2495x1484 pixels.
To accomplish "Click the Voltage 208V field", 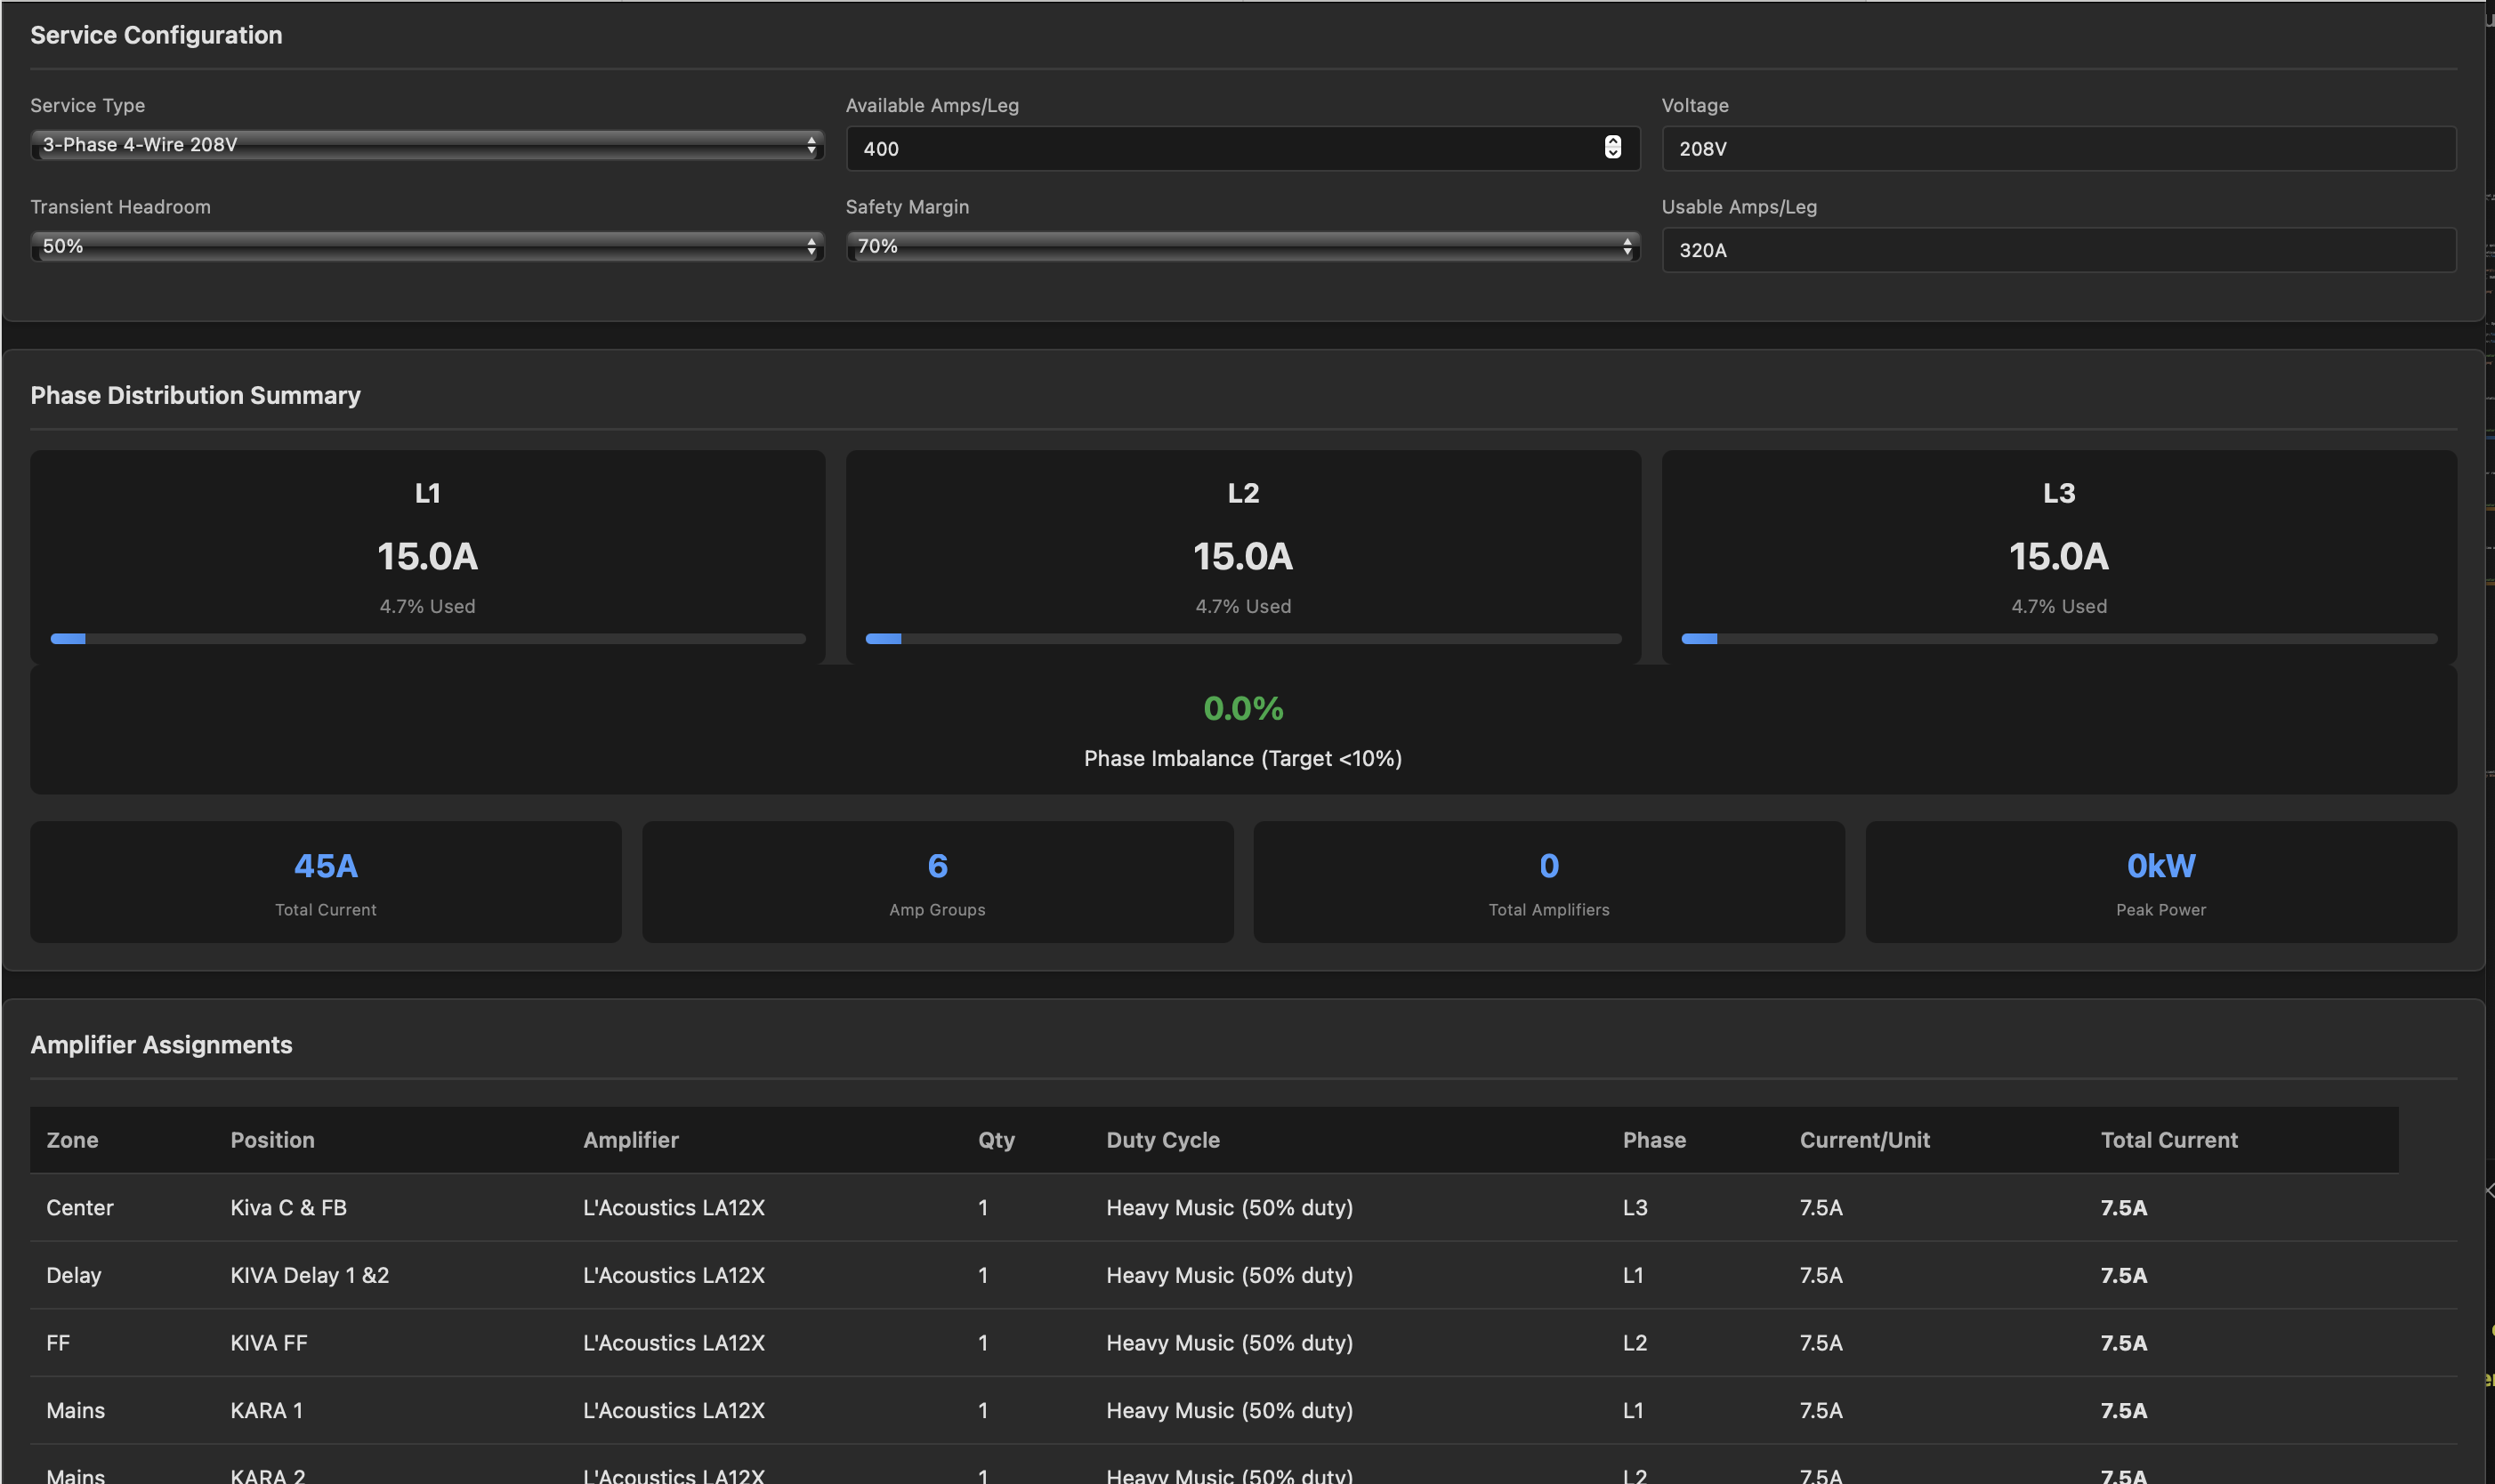I will click(x=2059, y=148).
